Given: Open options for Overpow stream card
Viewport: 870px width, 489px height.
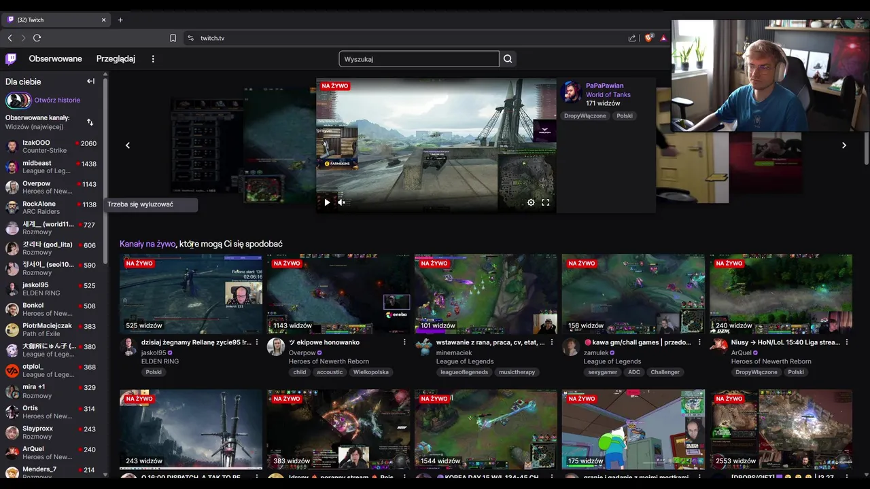Looking at the screenshot, I should point(404,342).
